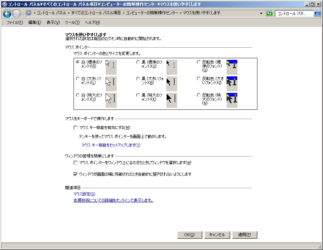The height and width of the screenshot is (250, 323).
Task: Select 黒 (標準のフォント) radio button
Action: click(138, 62)
